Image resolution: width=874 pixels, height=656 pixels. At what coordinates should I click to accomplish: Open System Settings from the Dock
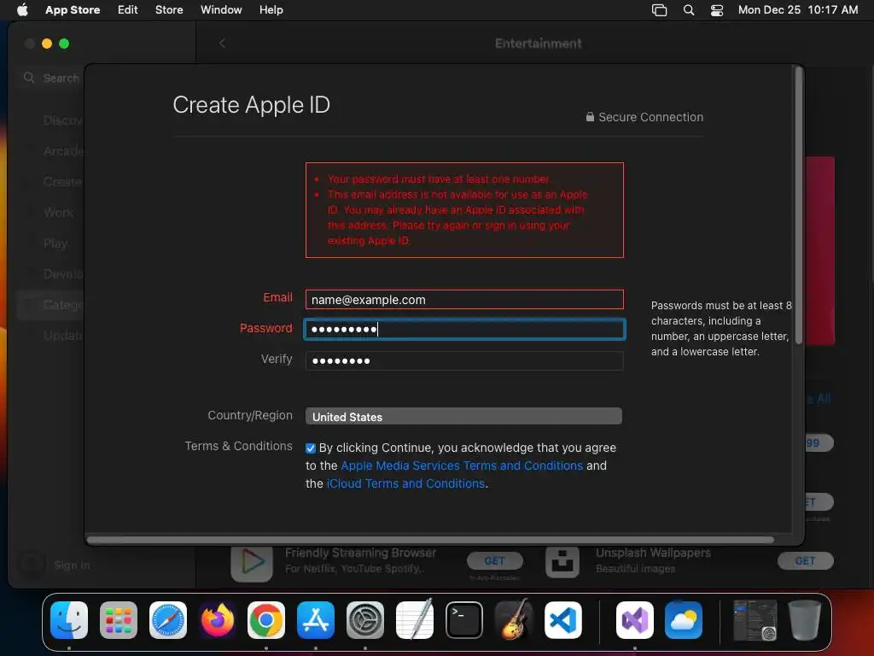pos(365,620)
